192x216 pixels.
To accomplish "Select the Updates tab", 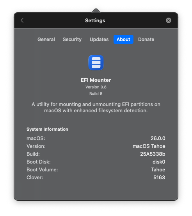I will pyautogui.click(x=99, y=40).
